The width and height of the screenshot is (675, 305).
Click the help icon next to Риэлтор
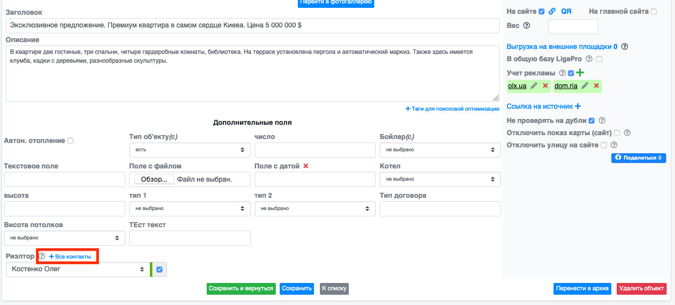(42, 256)
